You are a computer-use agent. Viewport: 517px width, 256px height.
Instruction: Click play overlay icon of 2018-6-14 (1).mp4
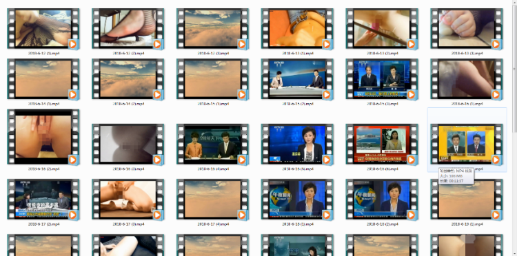click(x=72, y=95)
